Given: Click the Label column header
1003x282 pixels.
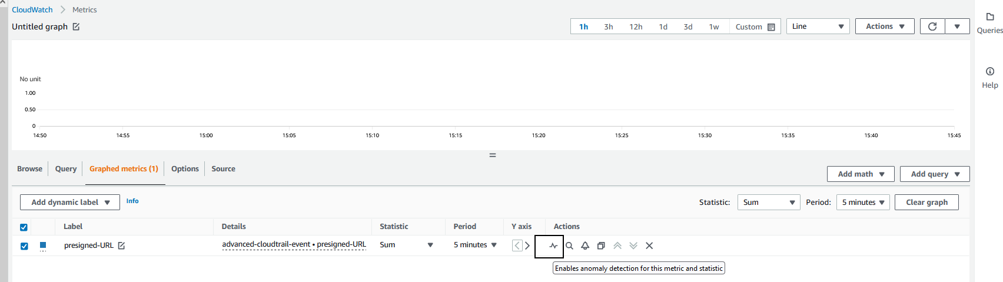Looking at the screenshot, I should point(73,227).
